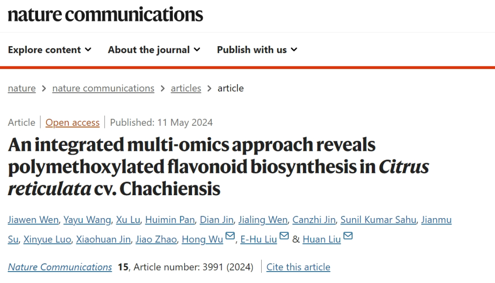Viewport: 495px width, 283px height.
Task: Open nature communications breadcrumb link
Action: [x=103, y=88]
